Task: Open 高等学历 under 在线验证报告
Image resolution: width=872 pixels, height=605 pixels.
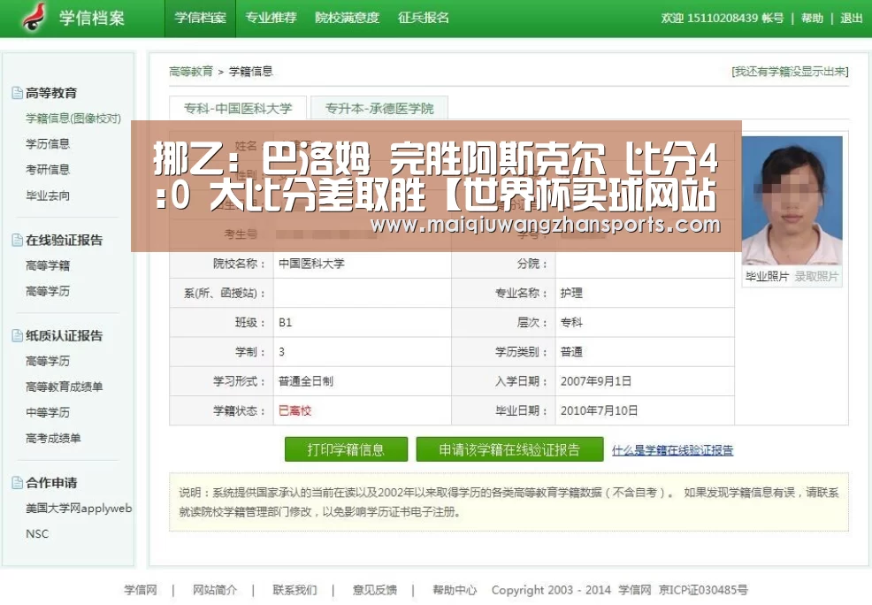Action: coord(48,291)
